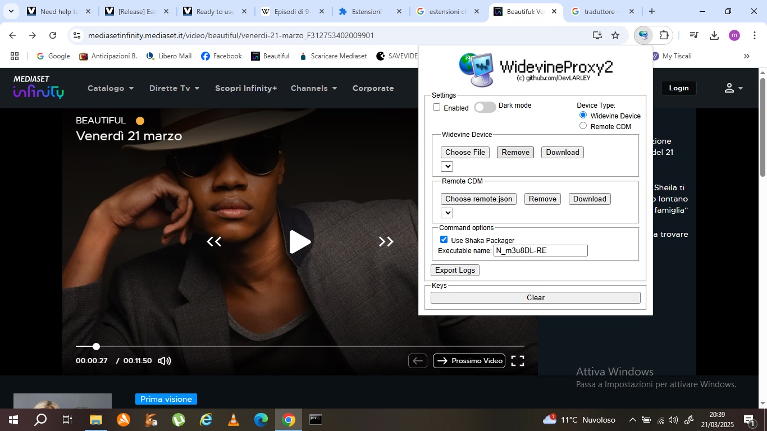Click the install app icon in address bar
This screenshot has width=767, height=431.
click(x=597, y=35)
